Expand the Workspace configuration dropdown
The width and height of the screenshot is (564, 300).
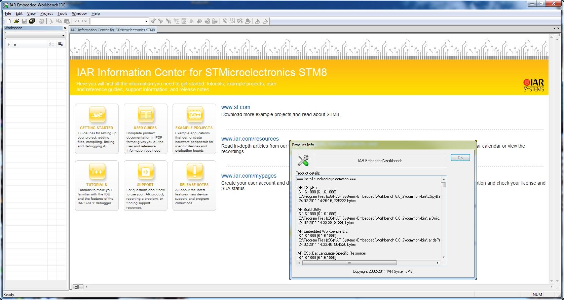[x=63, y=36]
